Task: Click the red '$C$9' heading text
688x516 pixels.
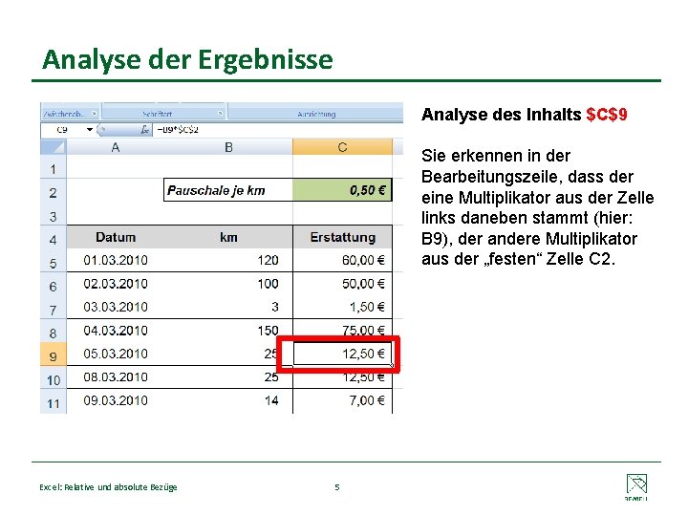Action: click(x=607, y=115)
